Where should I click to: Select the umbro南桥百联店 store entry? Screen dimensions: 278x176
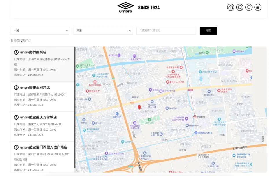tap(43, 64)
